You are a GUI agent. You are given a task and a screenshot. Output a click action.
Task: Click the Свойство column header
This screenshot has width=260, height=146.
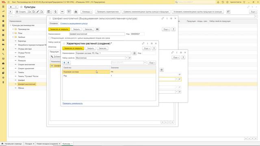[86, 68]
